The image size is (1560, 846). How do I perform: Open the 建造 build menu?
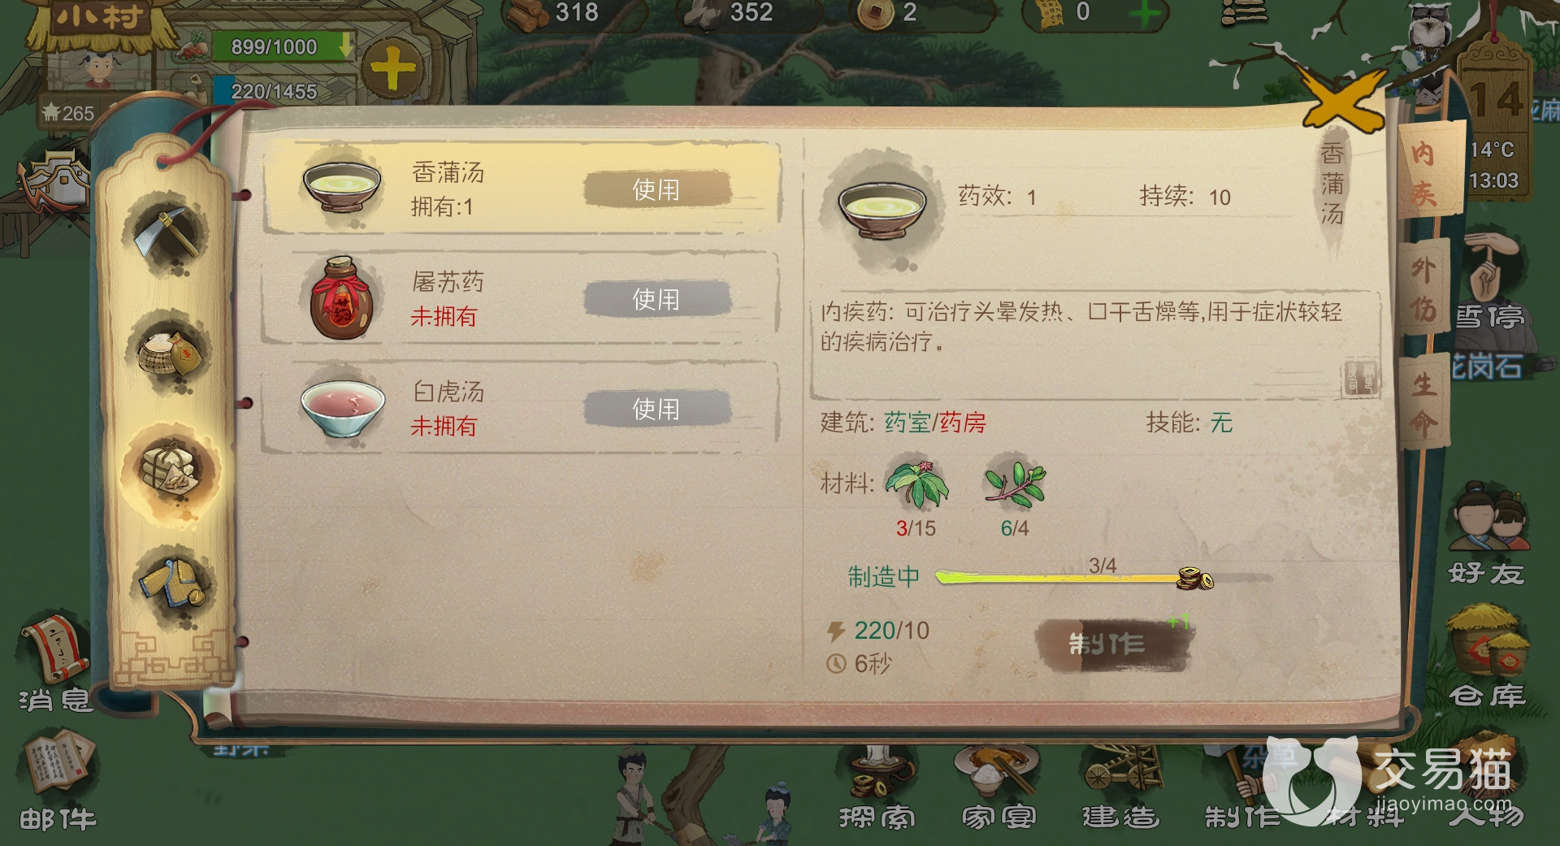[1120, 787]
